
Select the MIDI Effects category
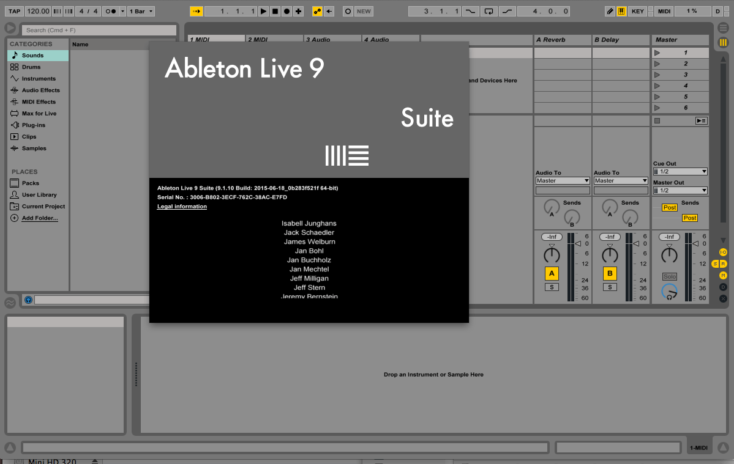38,102
